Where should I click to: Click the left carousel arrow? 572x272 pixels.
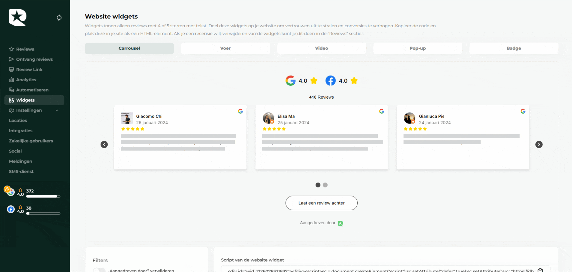104,145
